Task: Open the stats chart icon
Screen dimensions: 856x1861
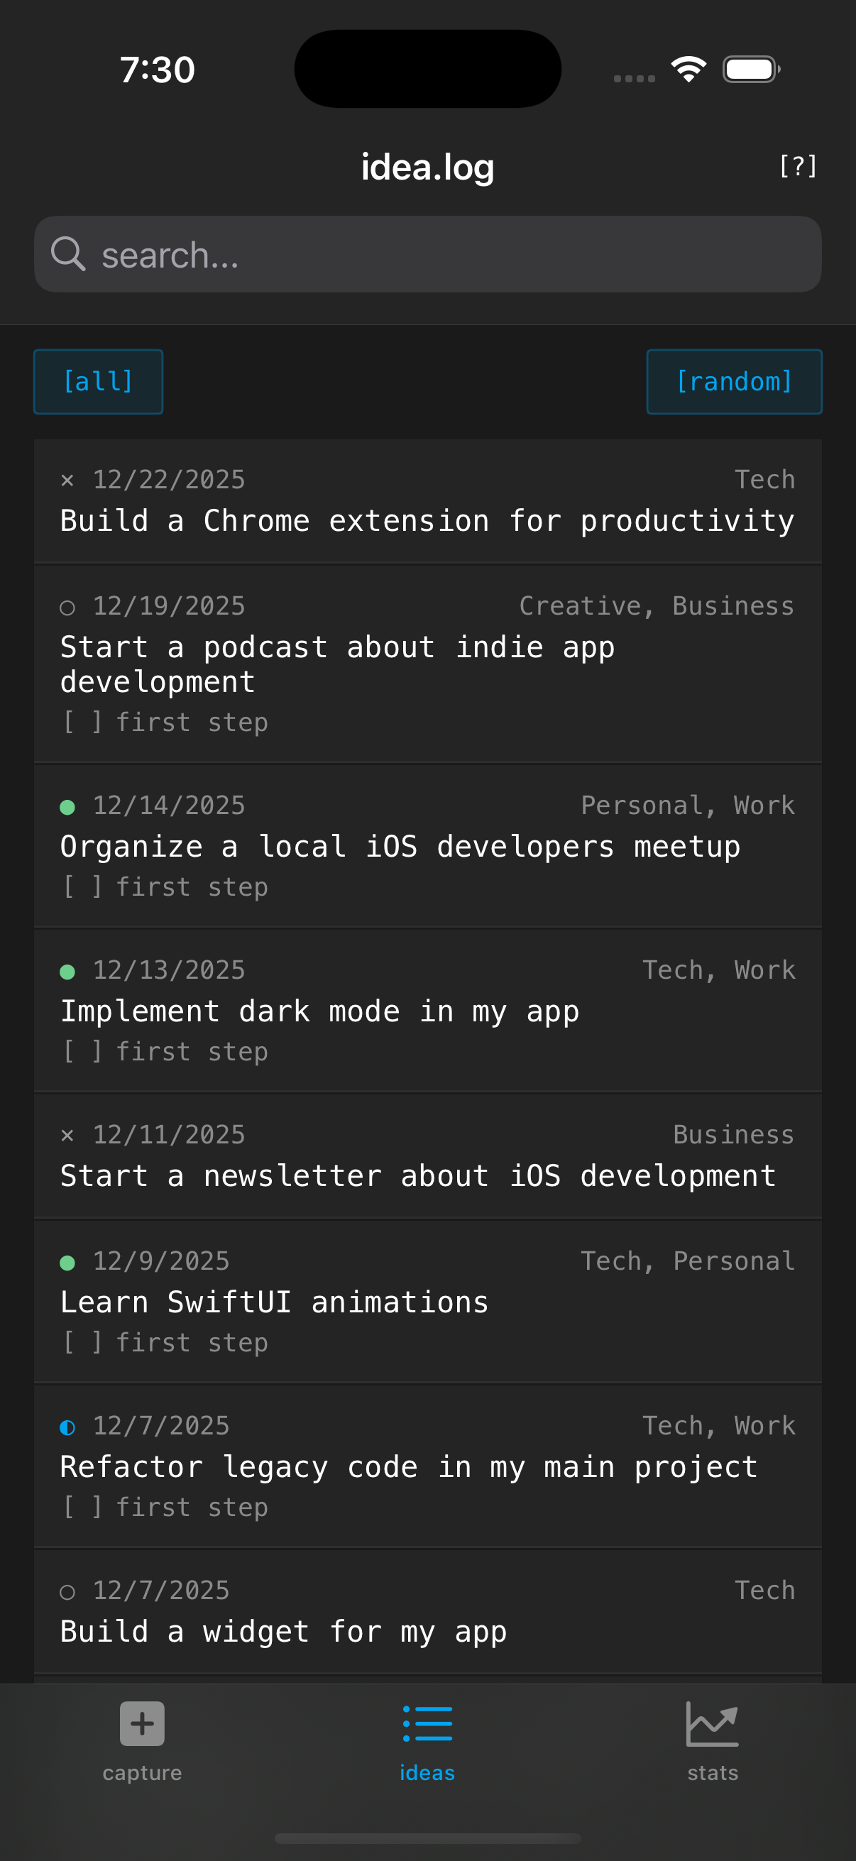Action: pos(712,1725)
